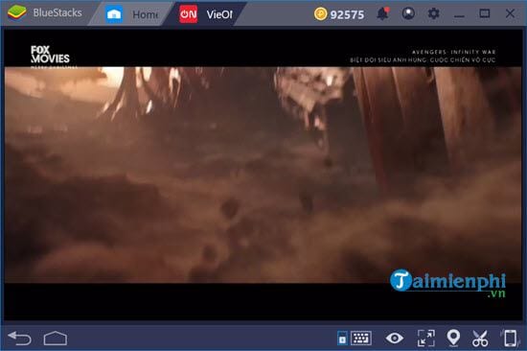
Task: Open the notifications bell
Action: (383, 13)
